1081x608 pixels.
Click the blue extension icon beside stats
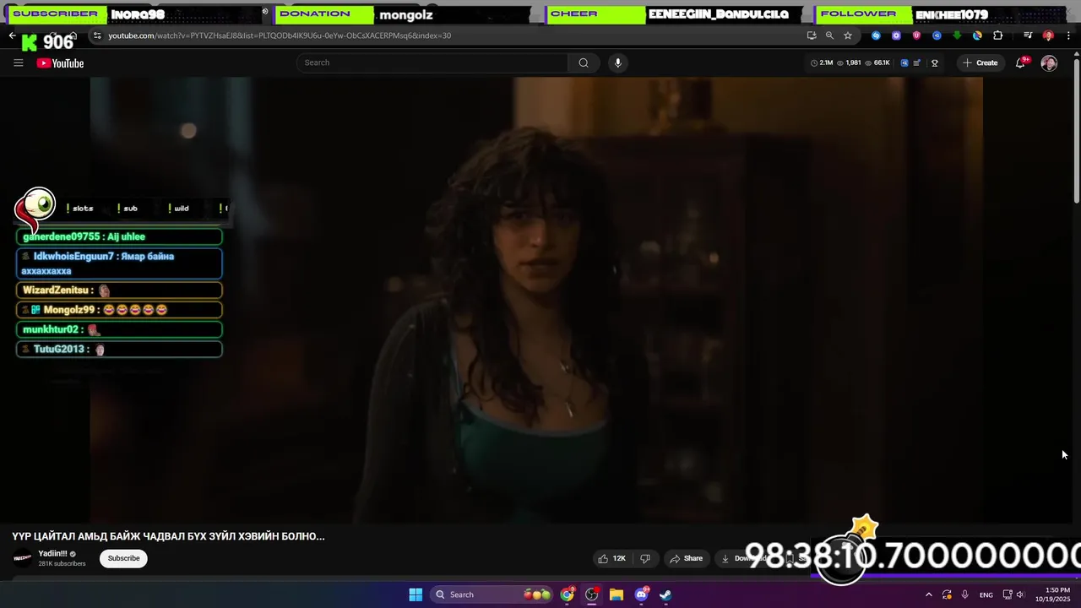click(x=904, y=63)
